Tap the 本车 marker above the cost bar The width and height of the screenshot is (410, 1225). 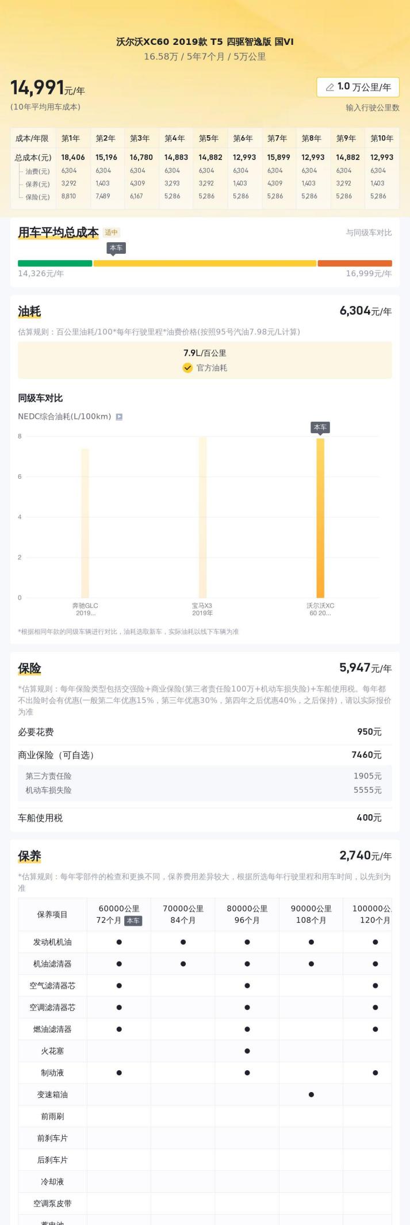(116, 248)
